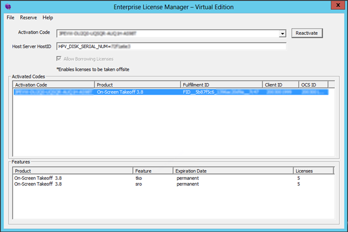Sort by Activation Code column header
Viewport: 348px width, 232px height.
(53, 85)
